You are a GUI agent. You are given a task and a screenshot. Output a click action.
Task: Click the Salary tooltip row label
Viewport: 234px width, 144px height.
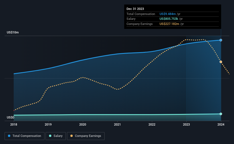pos(131,19)
